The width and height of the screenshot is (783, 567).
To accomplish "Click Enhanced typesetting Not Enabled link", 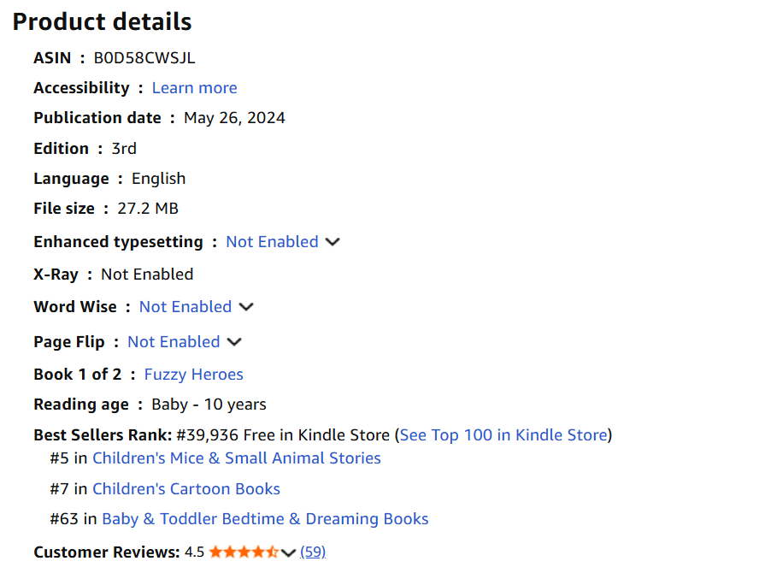I will [x=272, y=242].
